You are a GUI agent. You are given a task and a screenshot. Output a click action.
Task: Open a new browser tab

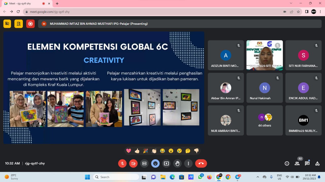(x=57, y=4)
